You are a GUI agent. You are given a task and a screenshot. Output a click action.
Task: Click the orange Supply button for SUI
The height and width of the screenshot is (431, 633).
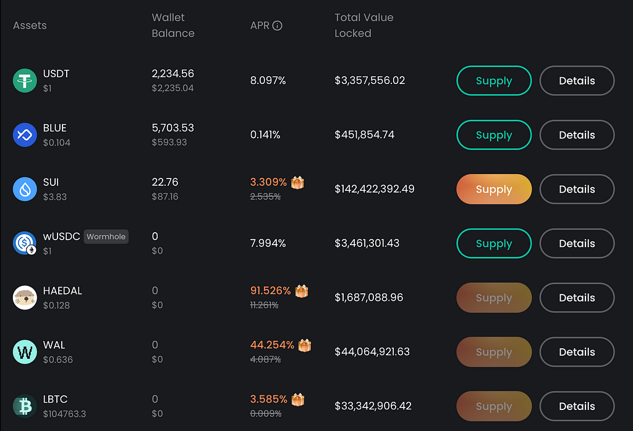[x=494, y=189]
